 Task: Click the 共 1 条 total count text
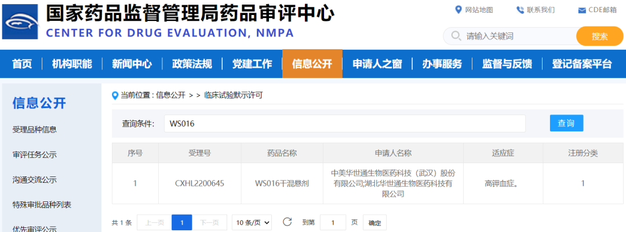tap(121, 222)
